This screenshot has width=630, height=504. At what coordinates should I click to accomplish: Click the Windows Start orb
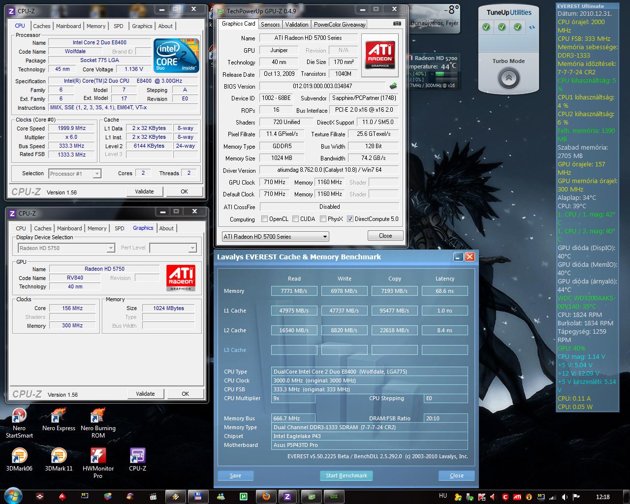click(12, 496)
